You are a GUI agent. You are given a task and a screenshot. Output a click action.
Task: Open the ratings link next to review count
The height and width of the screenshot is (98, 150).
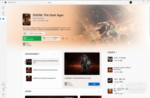(x=47, y=21)
